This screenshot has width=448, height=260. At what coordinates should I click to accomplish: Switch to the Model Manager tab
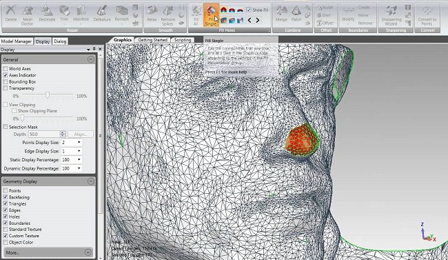17,41
